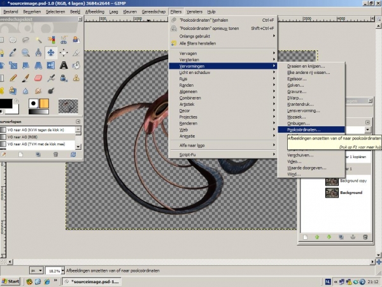The width and height of the screenshot is (382, 287).
Task: Select the Free Select lasso tool
Action: pos(25,40)
